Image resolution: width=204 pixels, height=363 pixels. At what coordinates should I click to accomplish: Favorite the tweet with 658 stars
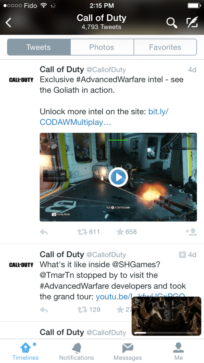[120, 232]
